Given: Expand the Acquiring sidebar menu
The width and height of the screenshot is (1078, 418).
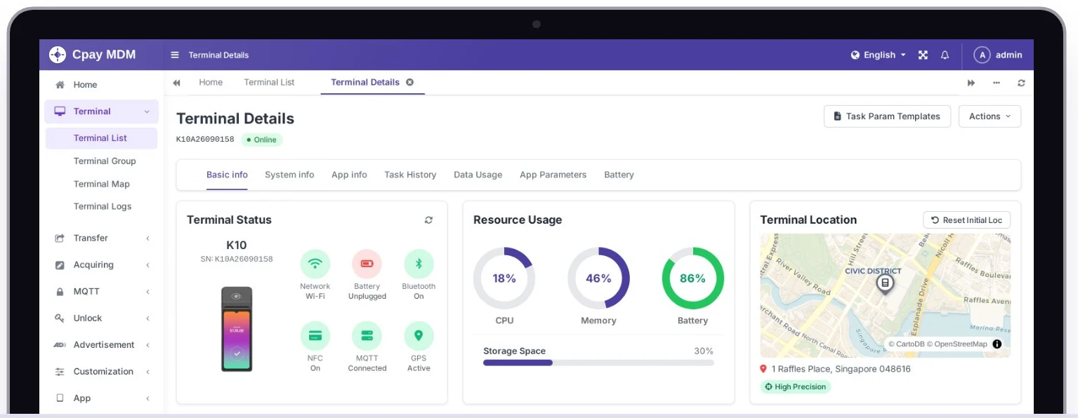Looking at the screenshot, I should (x=102, y=265).
